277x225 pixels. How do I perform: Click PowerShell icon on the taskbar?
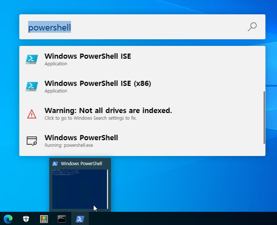[x=80, y=219]
